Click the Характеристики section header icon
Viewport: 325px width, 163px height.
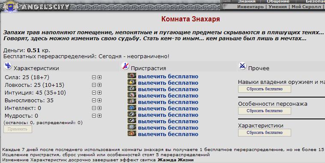pyautogui.click(x=8, y=66)
